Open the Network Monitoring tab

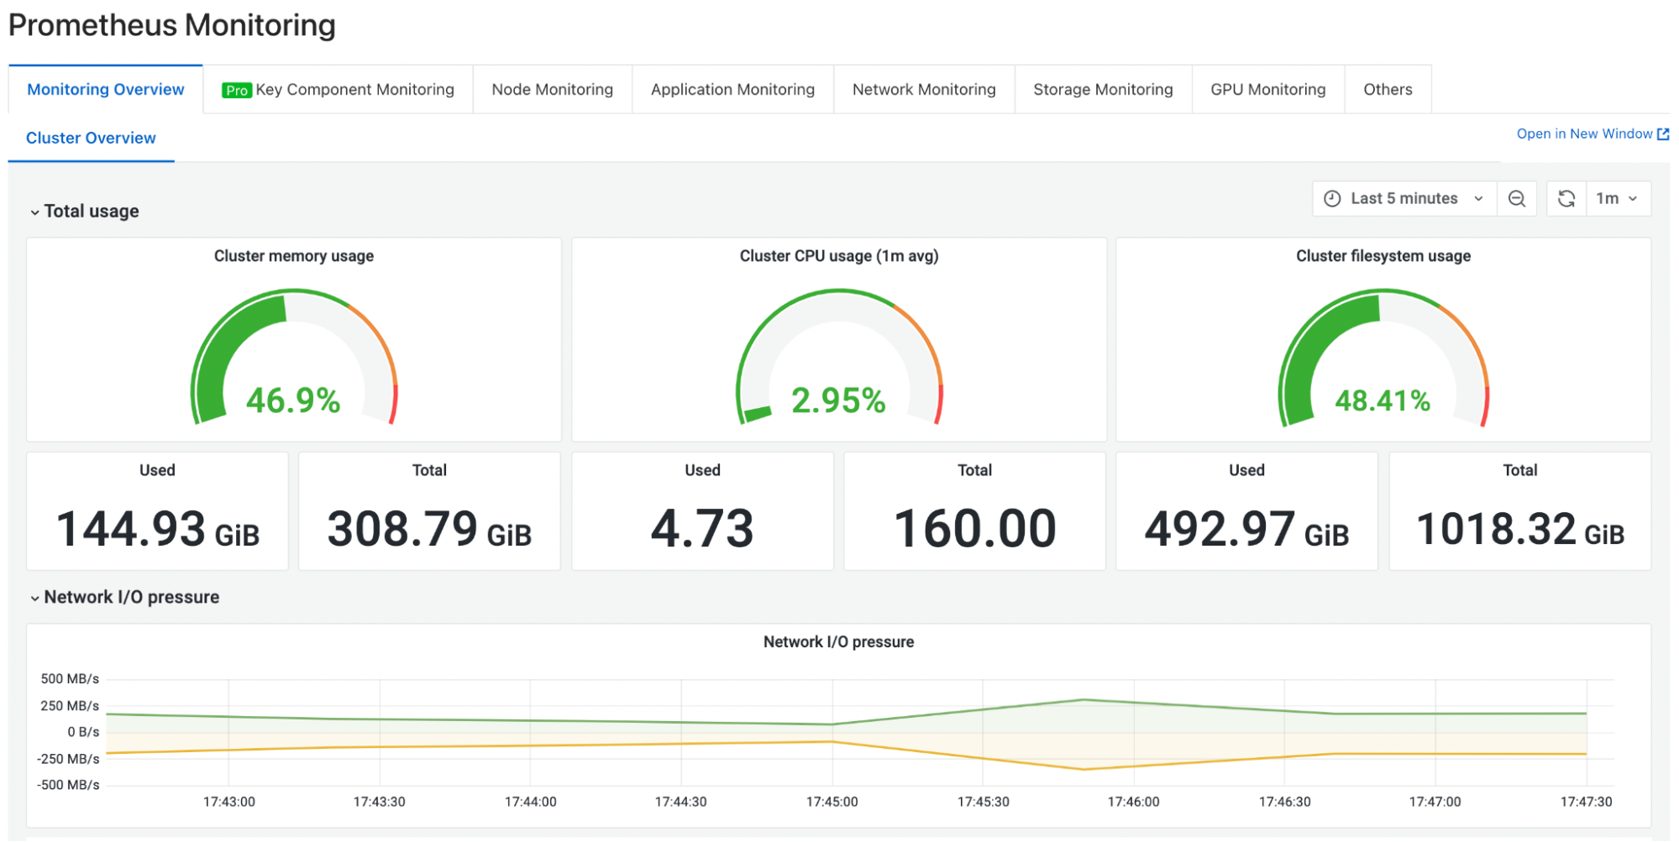click(x=924, y=90)
